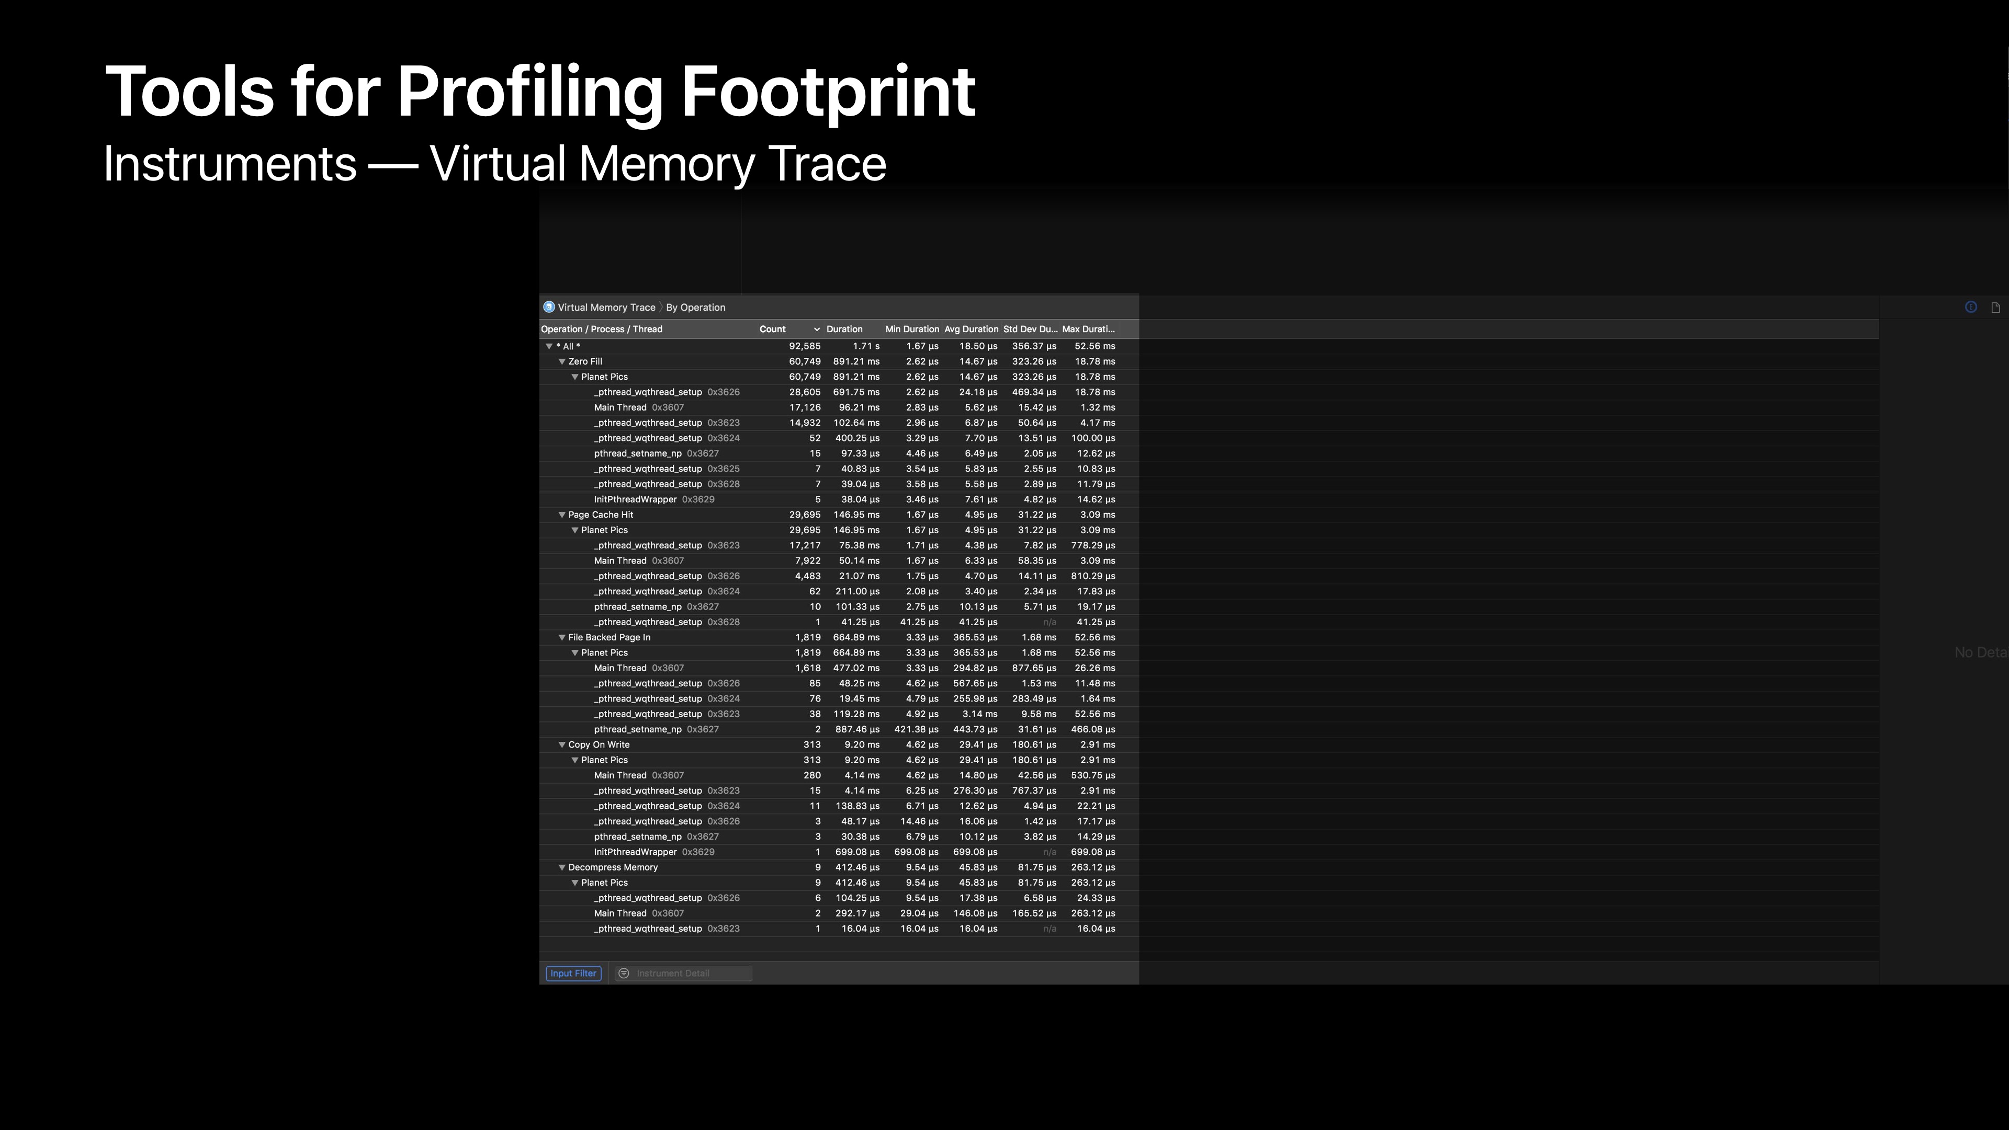The image size is (2009, 1130).
Task: Open the extended detail inspector icon
Action: tap(1971, 307)
